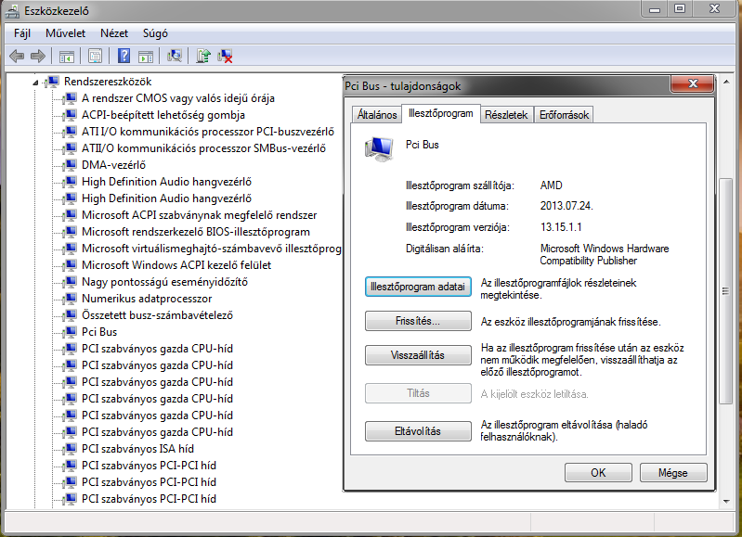Select PCI szabványos ISA híd
This screenshot has width=742, height=537.
tap(137, 449)
